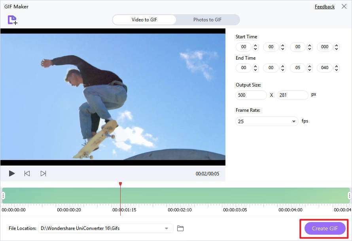Click End Time seconds field 05
The height and width of the screenshot is (241, 352).
click(298, 68)
